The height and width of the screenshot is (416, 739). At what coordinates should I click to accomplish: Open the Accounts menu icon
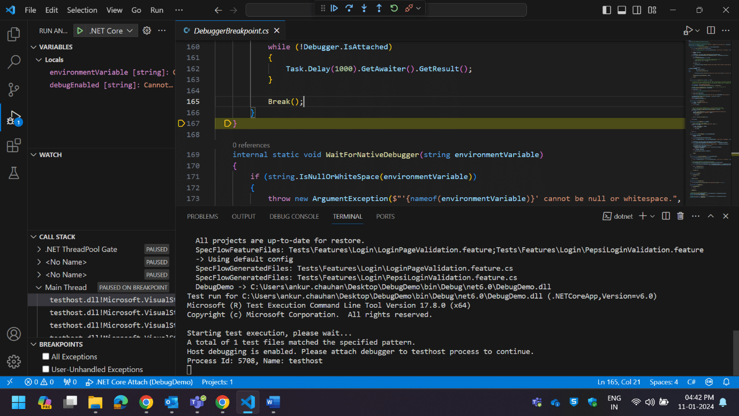[x=13, y=334]
